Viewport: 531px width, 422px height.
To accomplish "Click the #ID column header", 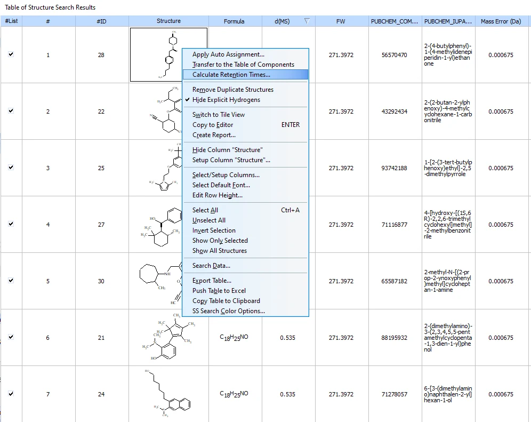I will (x=101, y=21).
